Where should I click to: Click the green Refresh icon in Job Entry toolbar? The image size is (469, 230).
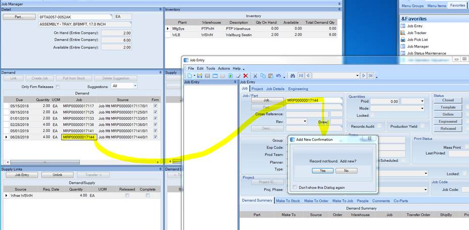pos(230,76)
